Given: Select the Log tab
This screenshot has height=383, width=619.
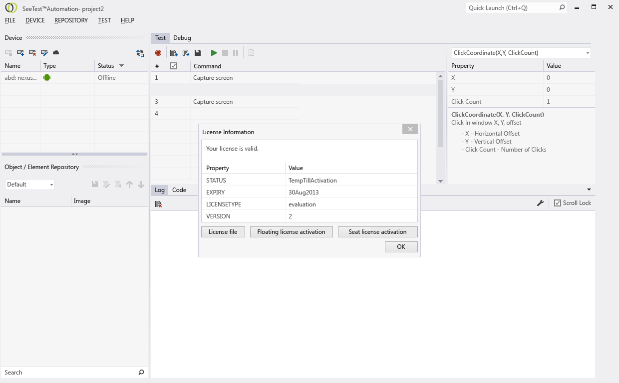Looking at the screenshot, I should click(160, 190).
